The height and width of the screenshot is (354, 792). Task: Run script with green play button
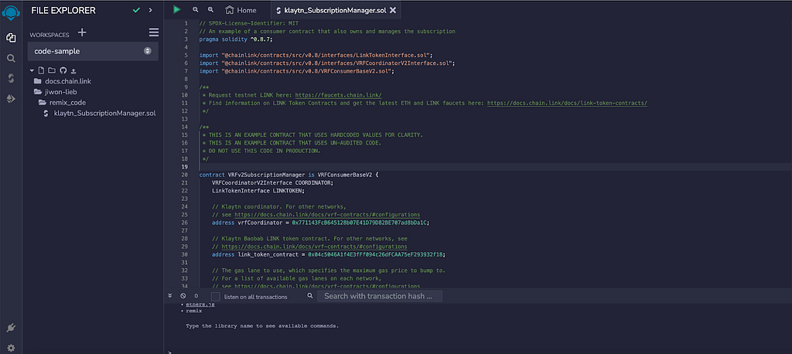(177, 9)
